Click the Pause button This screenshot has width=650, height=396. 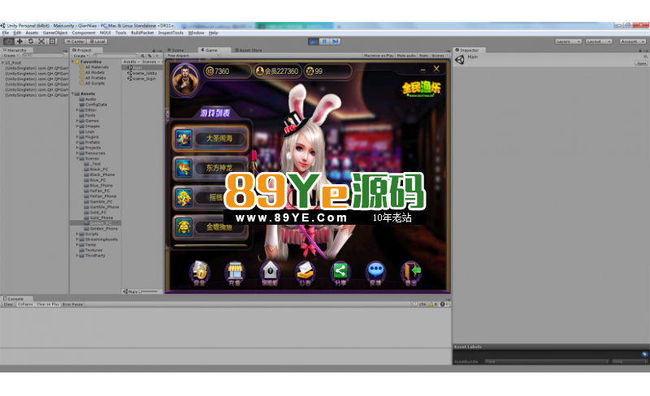[324, 41]
